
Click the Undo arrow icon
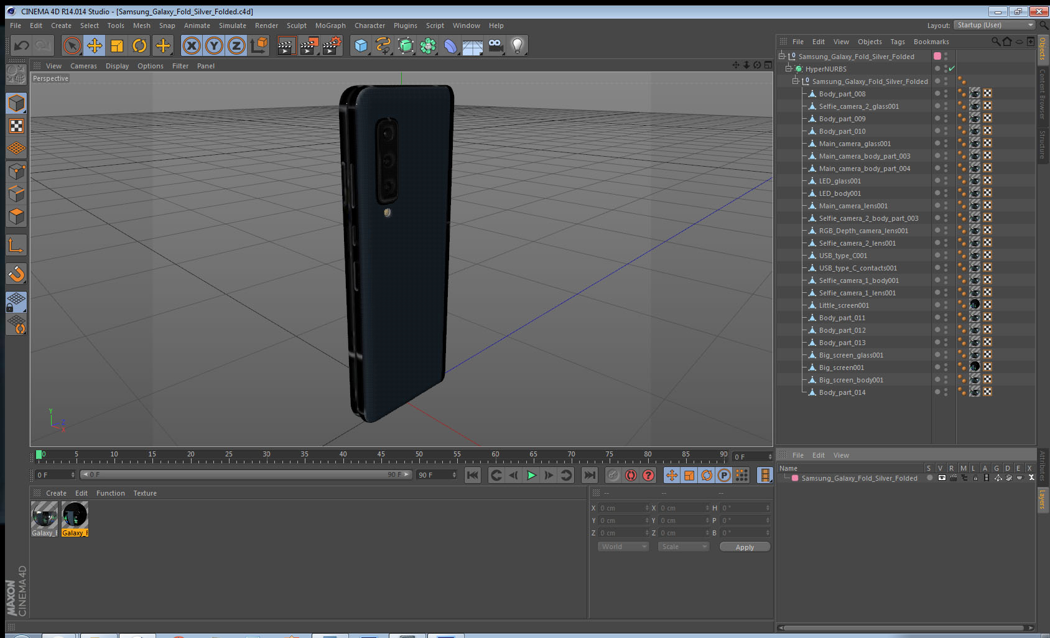point(22,45)
